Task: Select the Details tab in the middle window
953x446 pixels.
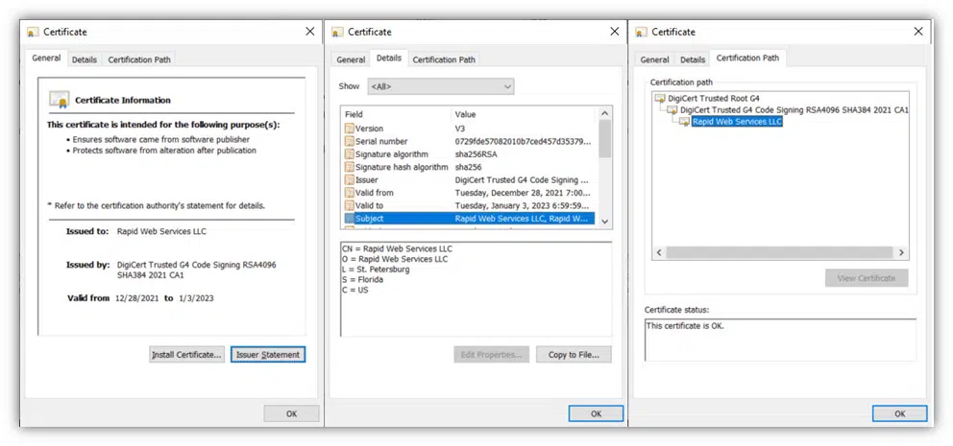Action: click(389, 59)
